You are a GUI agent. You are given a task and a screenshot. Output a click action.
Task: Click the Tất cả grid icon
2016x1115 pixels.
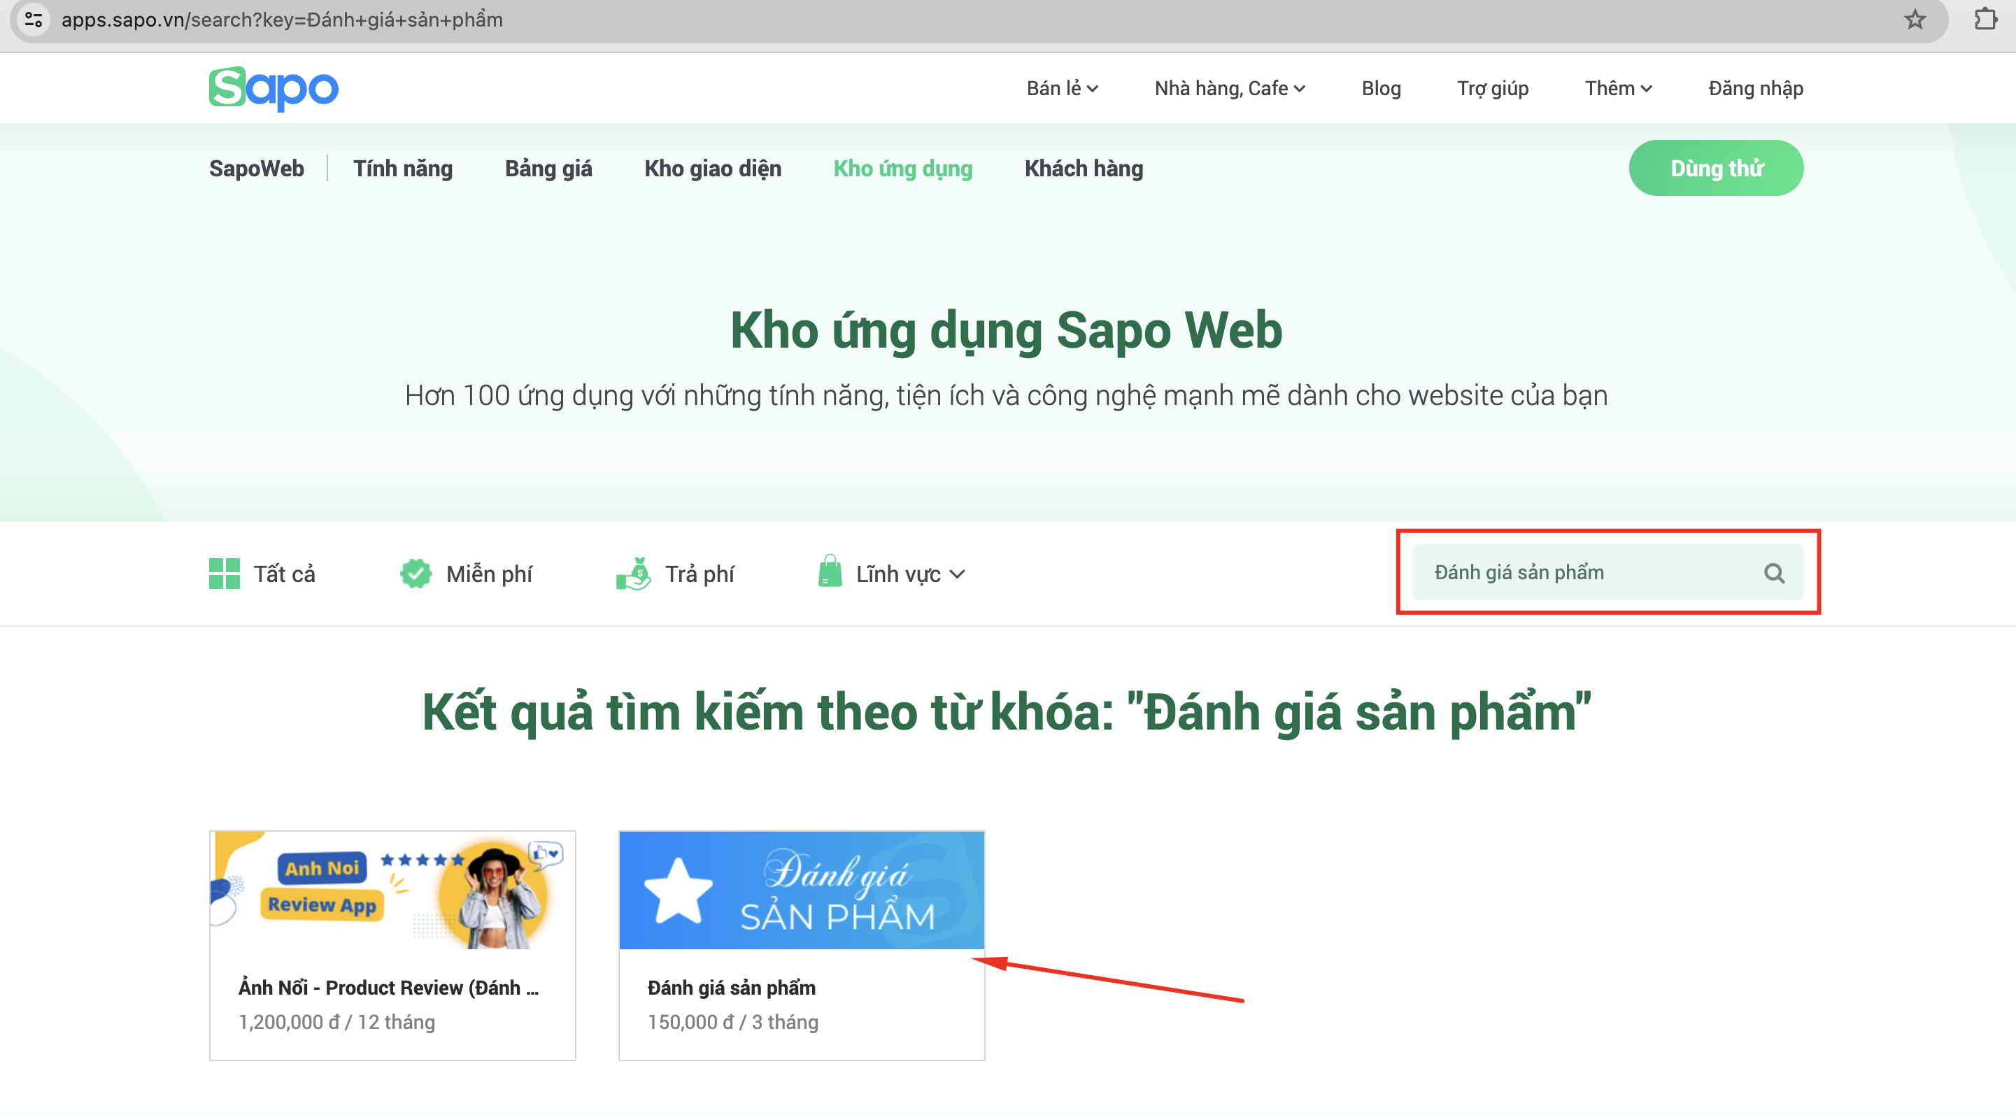tap(225, 574)
